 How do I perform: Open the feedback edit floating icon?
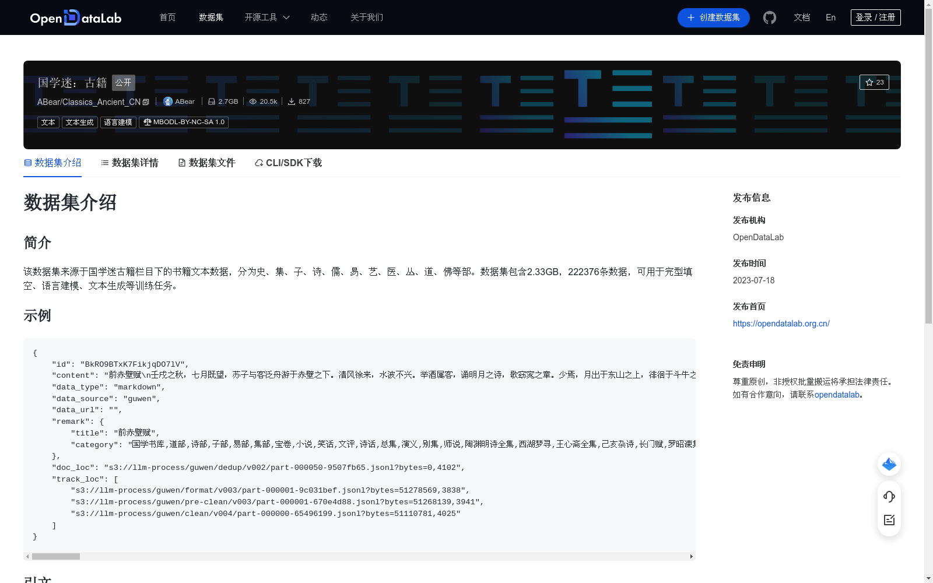(x=889, y=520)
